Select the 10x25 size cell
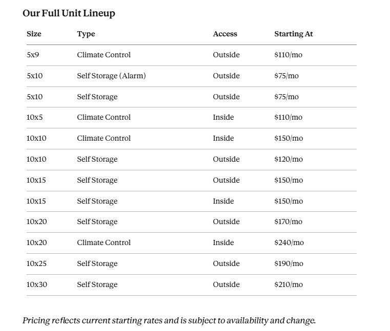The image size is (390, 331). tap(36, 263)
